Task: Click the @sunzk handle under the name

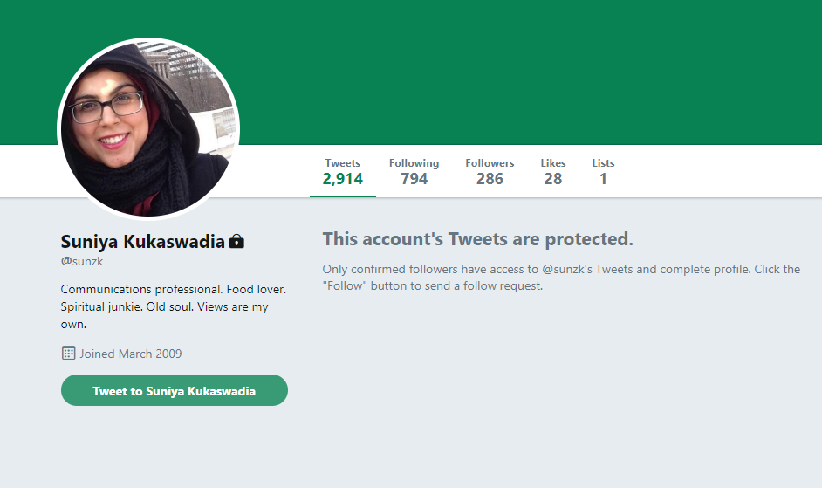Action: coord(83,261)
